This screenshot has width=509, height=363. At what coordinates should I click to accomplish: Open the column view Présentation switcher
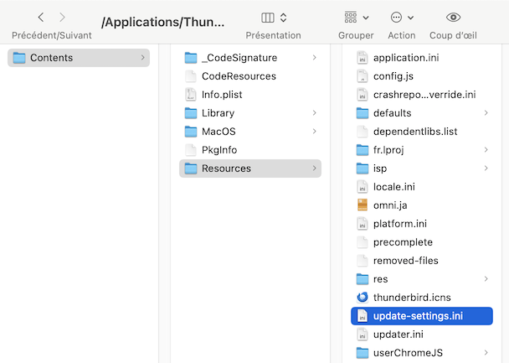[274, 17]
